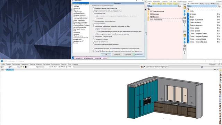
Task: Enable Вертикальная панель инструментов checkbox
Action: click(93, 11)
